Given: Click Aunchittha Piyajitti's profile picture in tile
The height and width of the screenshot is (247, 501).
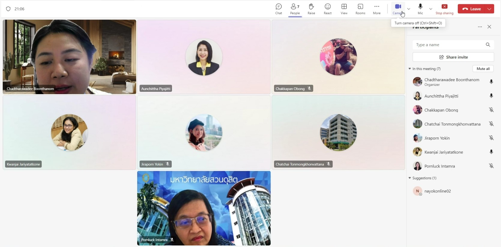Looking at the screenshot, I should [204, 57].
